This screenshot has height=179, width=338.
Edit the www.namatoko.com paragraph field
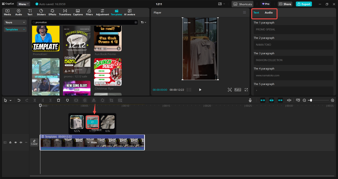[293, 75]
